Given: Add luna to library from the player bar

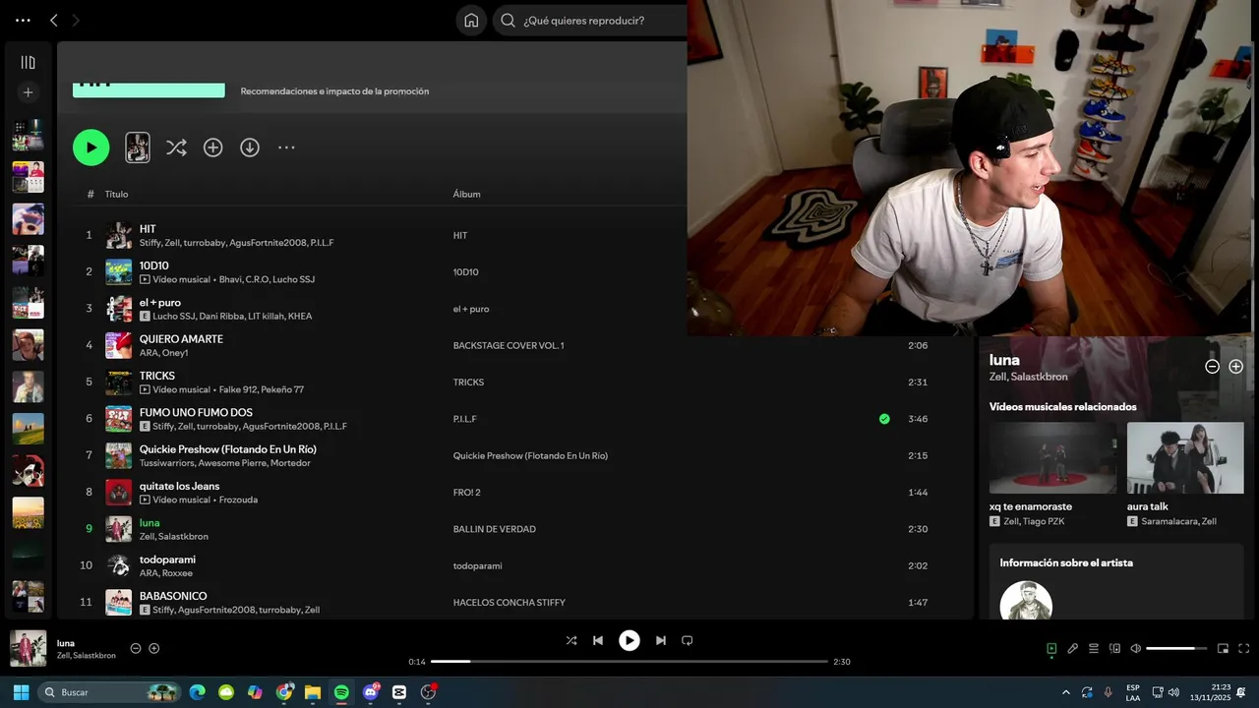Looking at the screenshot, I should point(154,648).
